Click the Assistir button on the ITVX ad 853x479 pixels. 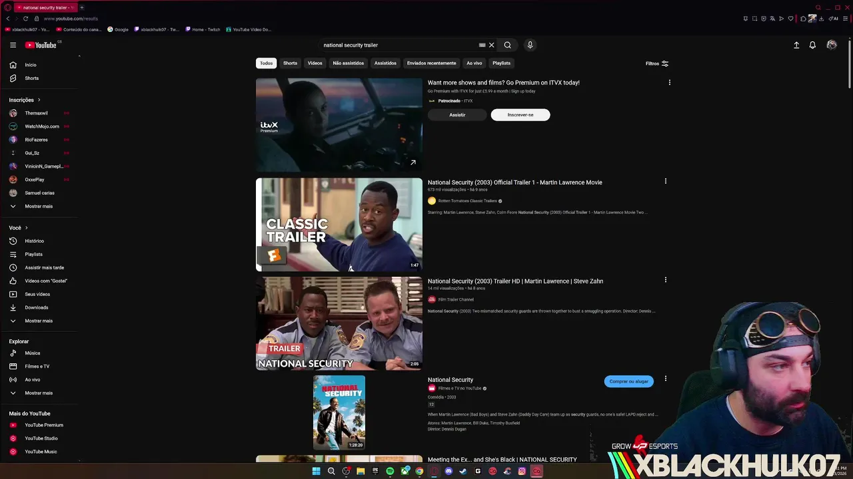coord(457,115)
